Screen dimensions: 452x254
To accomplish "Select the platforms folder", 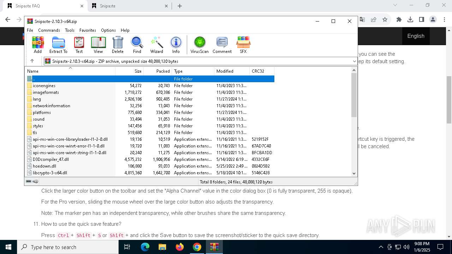I will click(x=42, y=113).
